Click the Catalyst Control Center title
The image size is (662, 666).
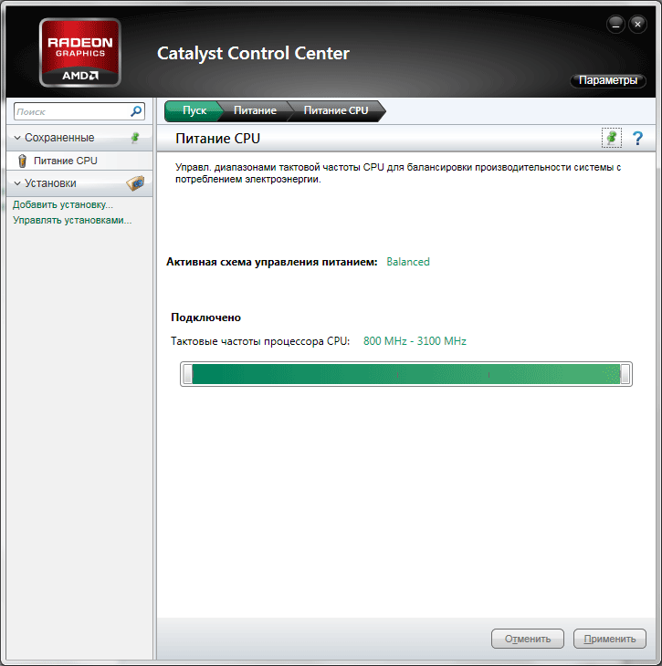(x=253, y=54)
